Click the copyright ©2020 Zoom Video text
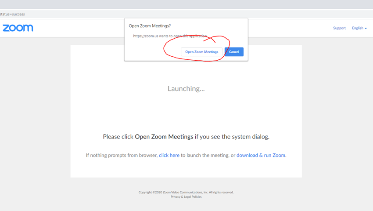373x211 pixels. (x=186, y=192)
